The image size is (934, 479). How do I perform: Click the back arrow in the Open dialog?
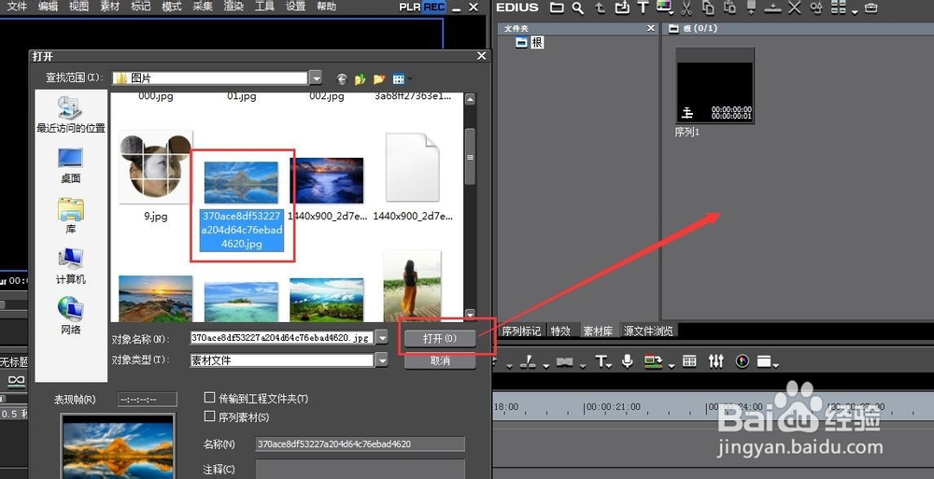pyautogui.click(x=341, y=78)
